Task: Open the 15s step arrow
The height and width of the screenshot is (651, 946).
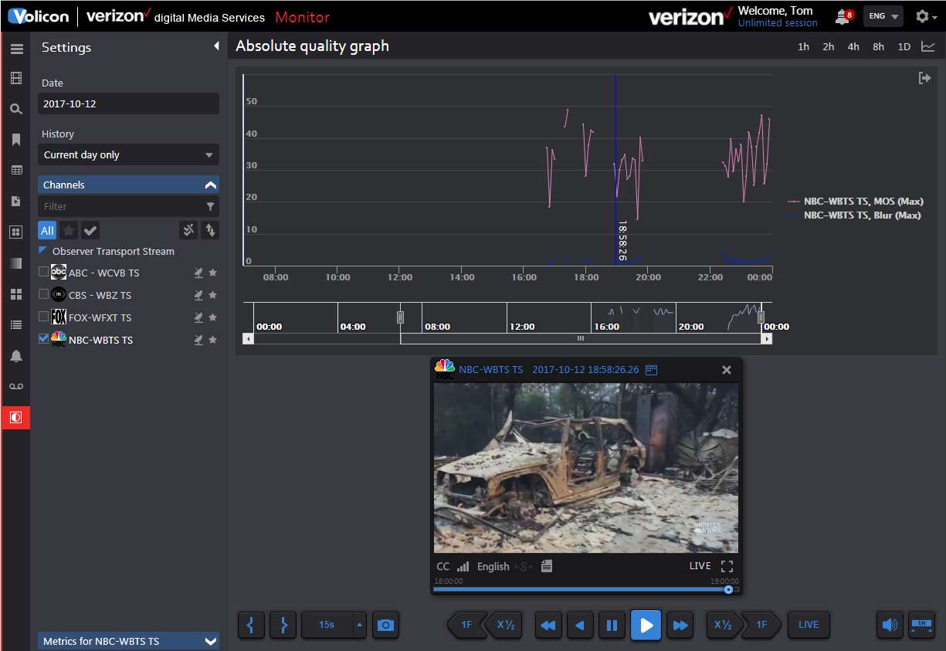Action: (359, 625)
